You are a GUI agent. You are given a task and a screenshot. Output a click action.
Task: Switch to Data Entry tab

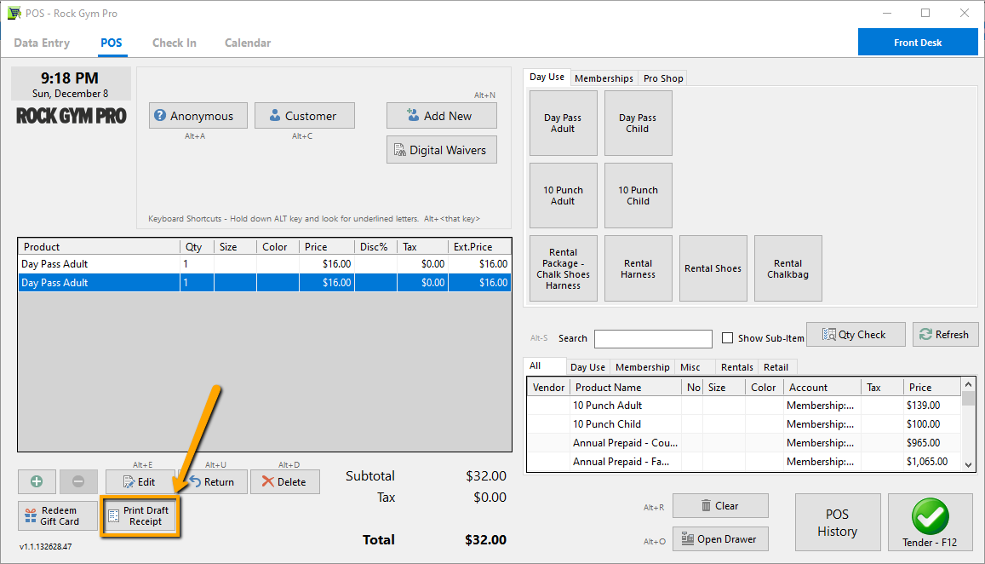[42, 43]
